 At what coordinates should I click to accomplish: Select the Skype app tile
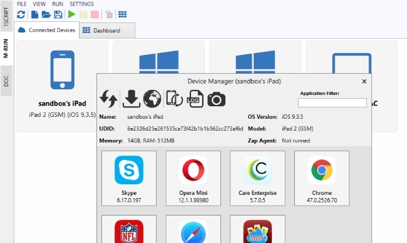[x=129, y=178]
